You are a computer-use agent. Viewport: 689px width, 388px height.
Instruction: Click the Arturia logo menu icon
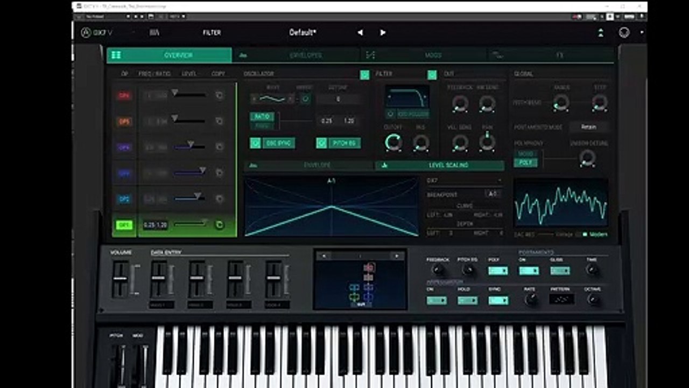[x=86, y=32]
